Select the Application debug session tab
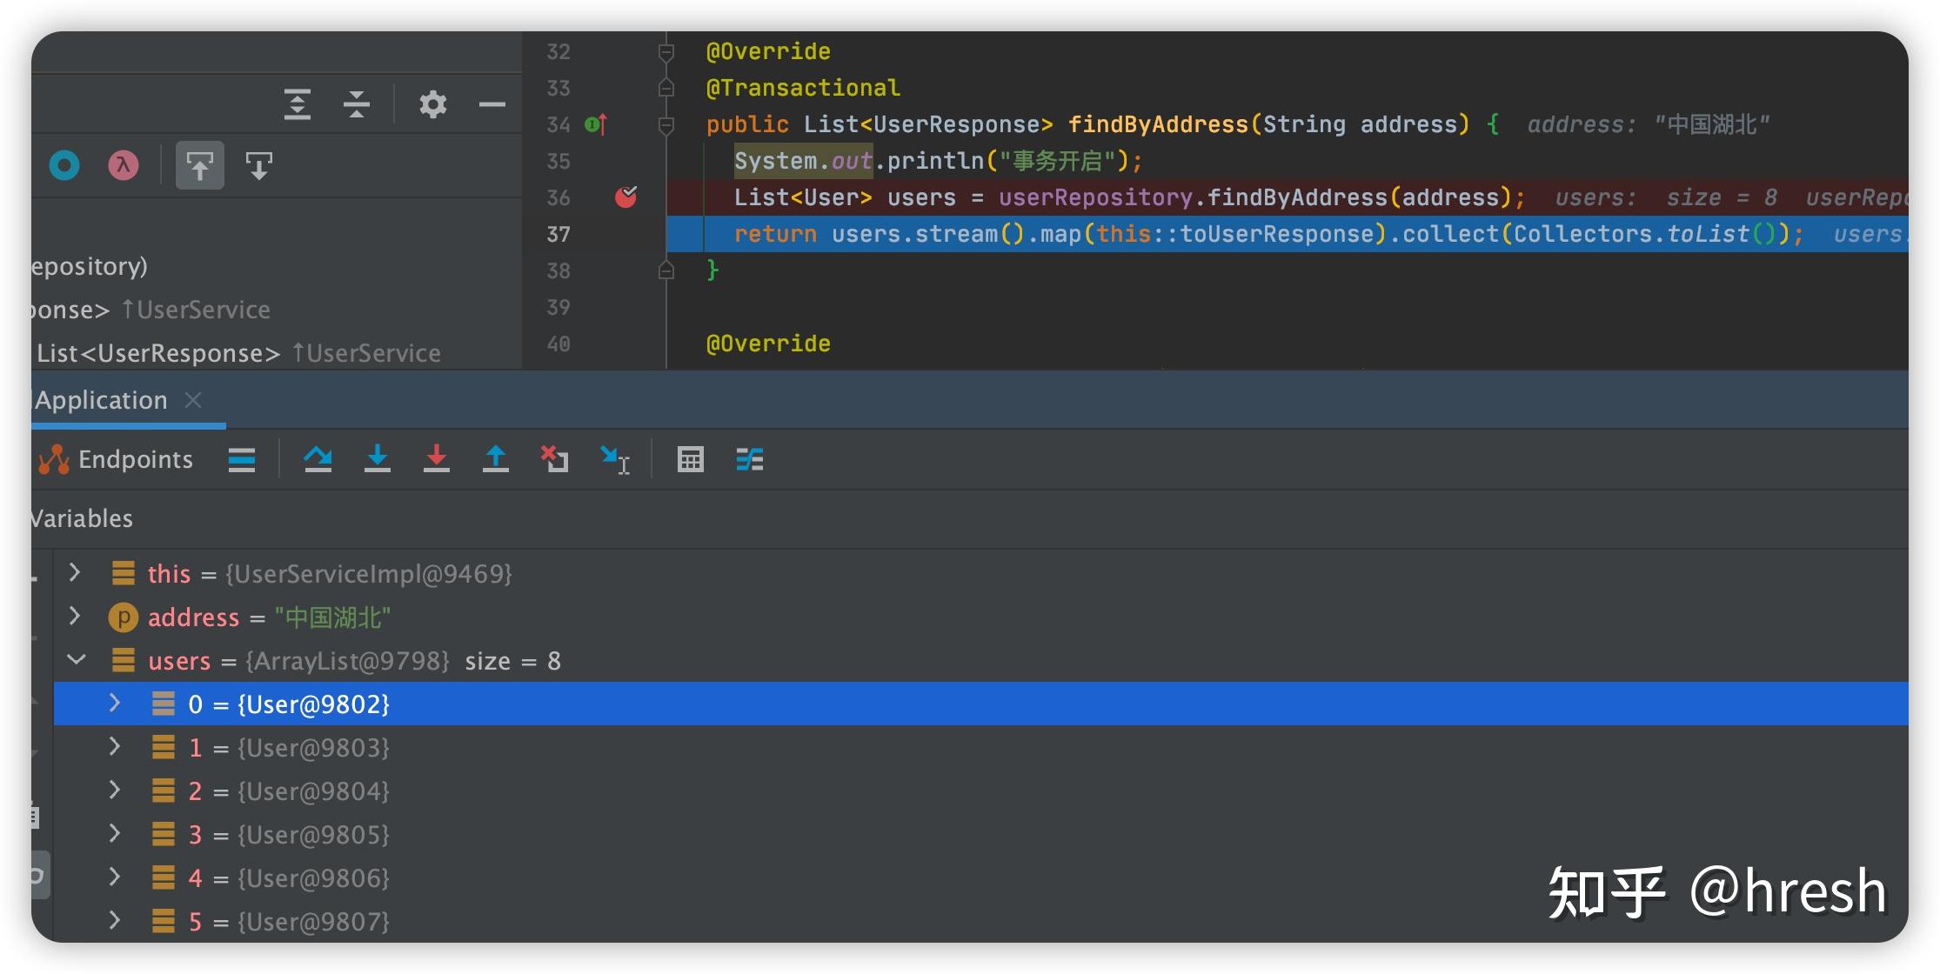 101,400
